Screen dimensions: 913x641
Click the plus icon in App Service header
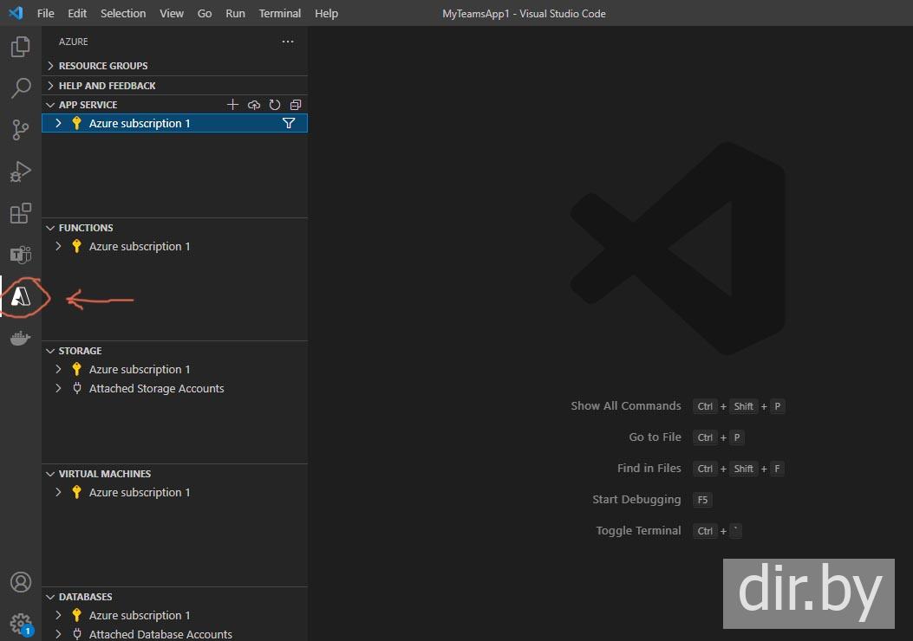click(232, 105)
